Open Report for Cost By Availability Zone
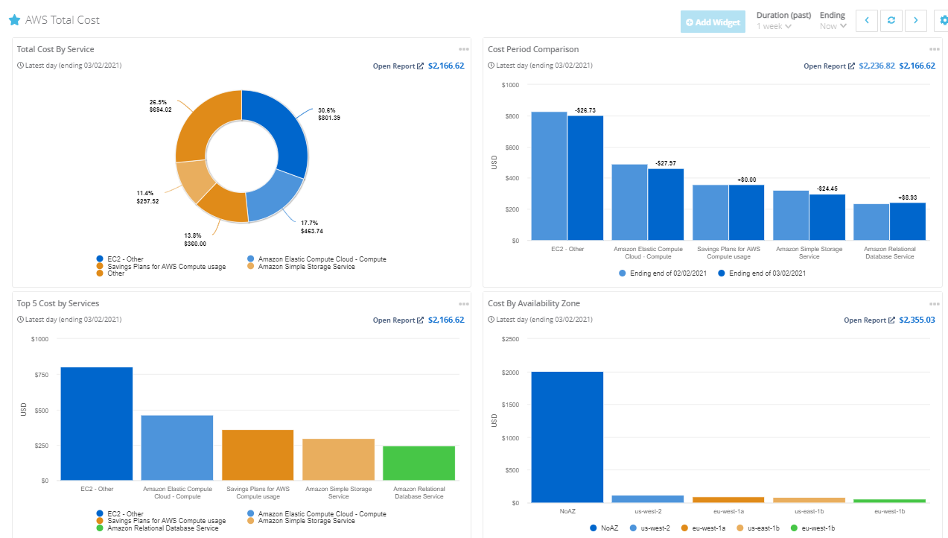948x538 pixels. (x=869, y=320)
